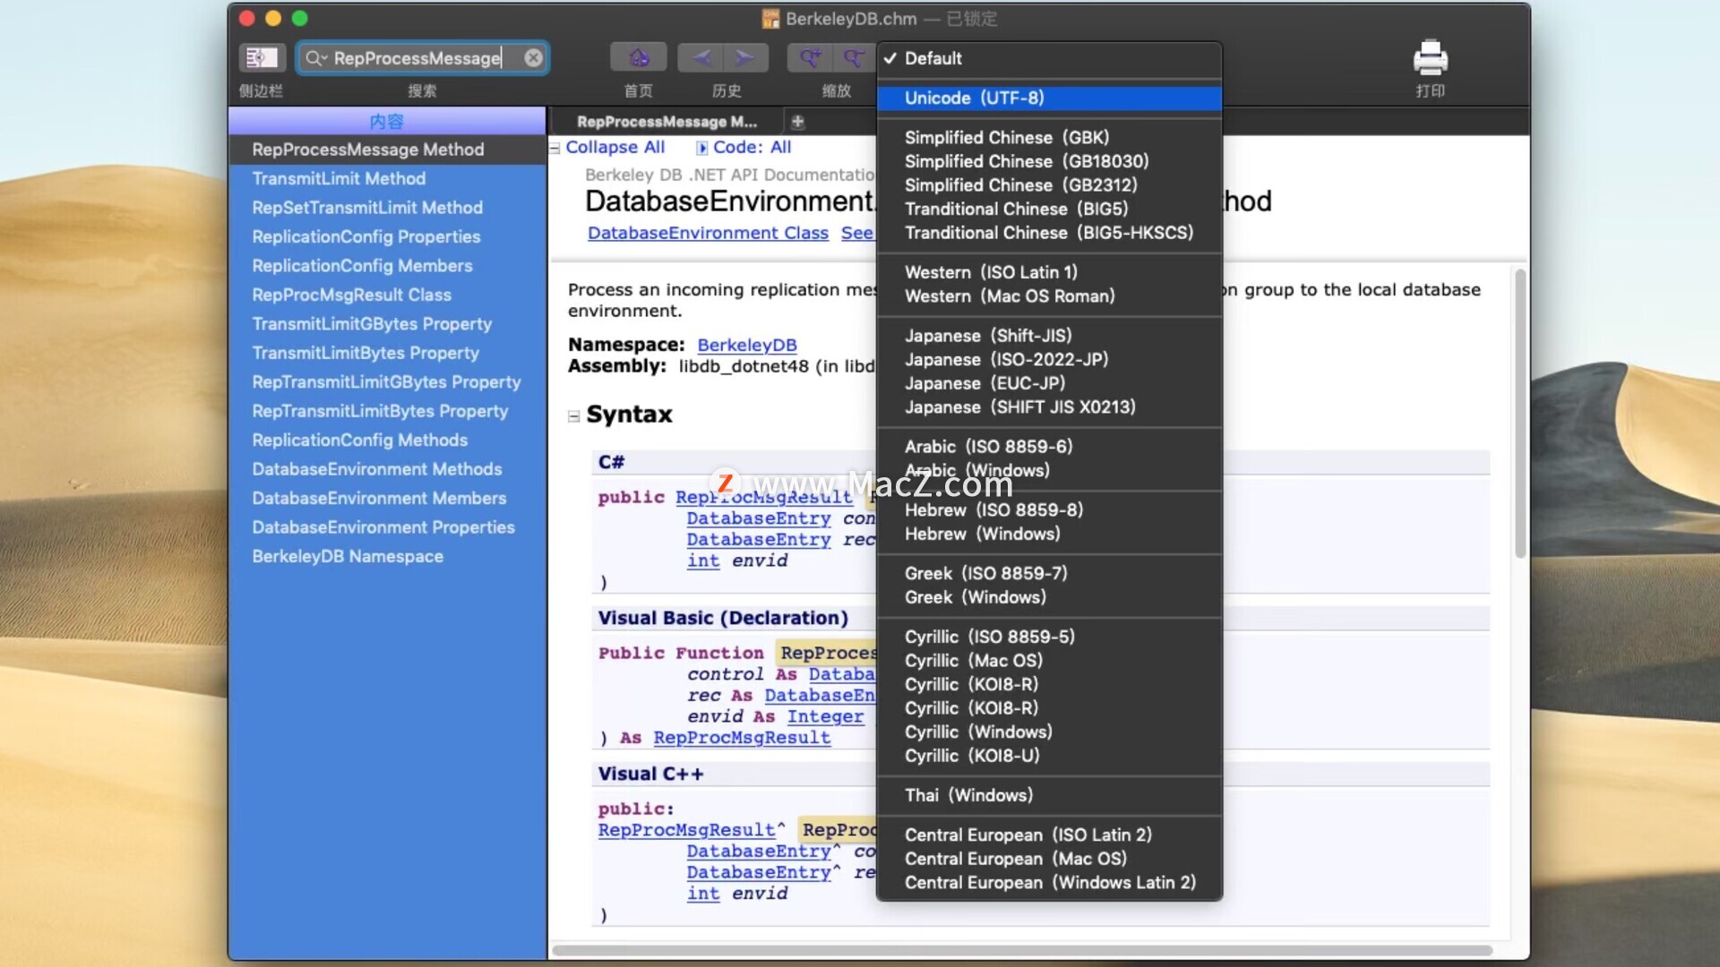Follow the int link in C# syntax

tap(703, 561)
